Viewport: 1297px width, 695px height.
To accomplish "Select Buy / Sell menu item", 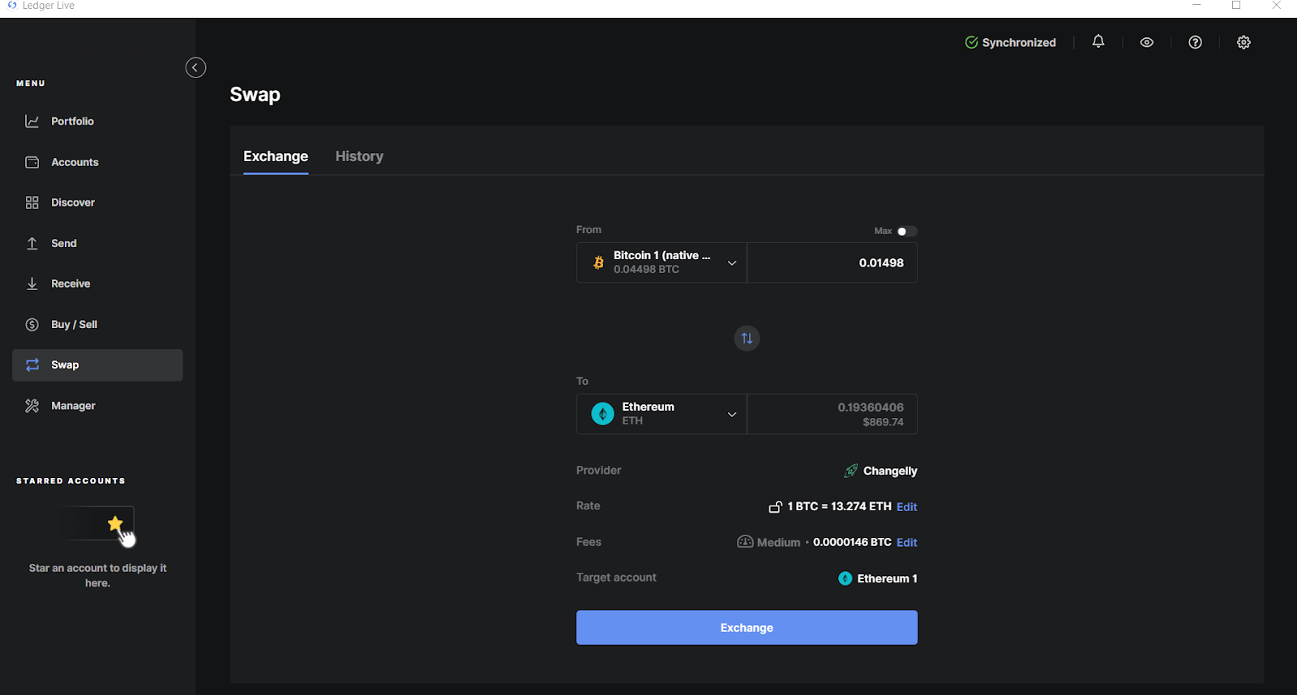I will 74,325.
